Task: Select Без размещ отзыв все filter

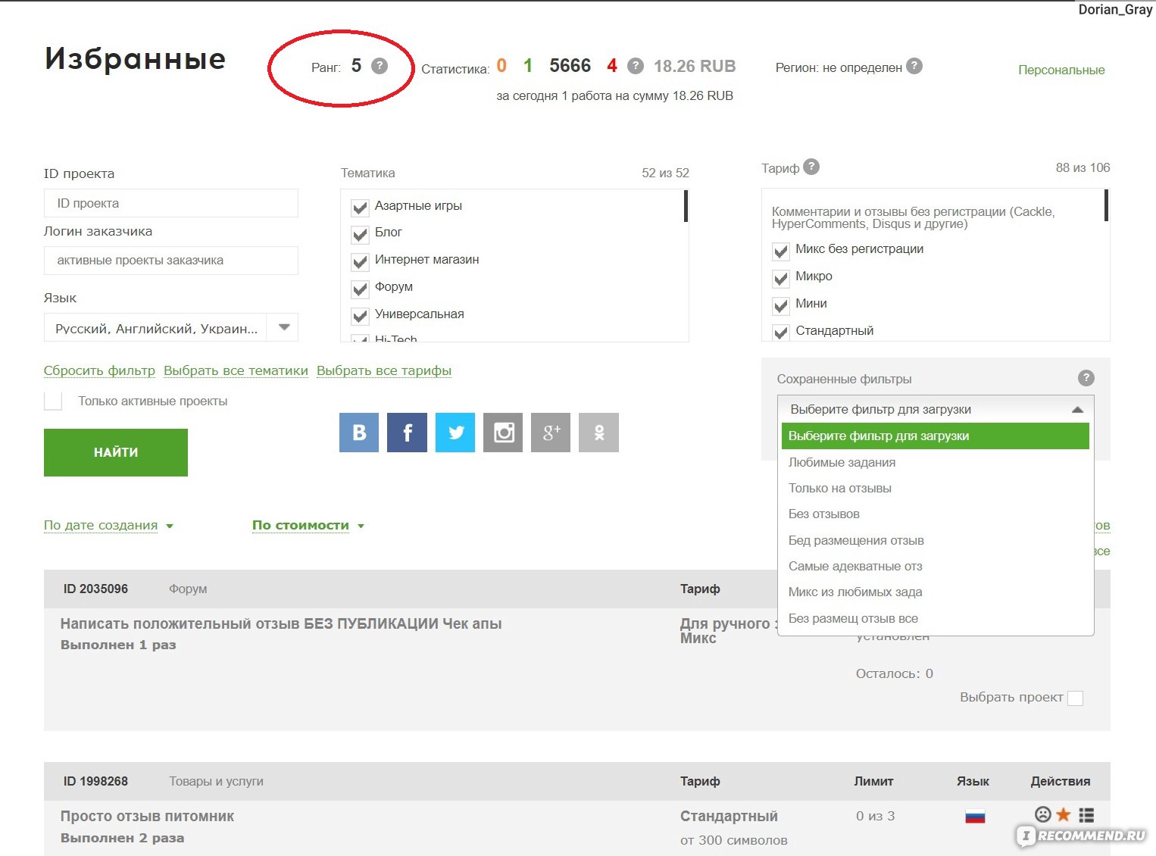Action: point(936,618)
